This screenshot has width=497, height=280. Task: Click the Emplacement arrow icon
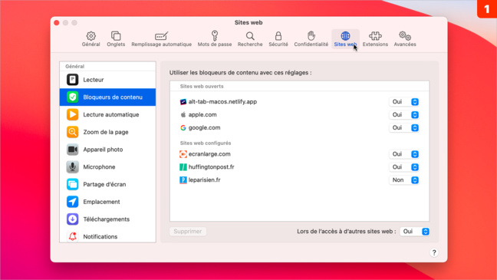[x=72, y=202]
